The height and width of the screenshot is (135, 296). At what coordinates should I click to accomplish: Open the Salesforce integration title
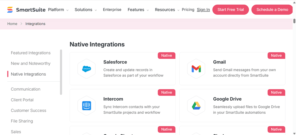[115, 62]
